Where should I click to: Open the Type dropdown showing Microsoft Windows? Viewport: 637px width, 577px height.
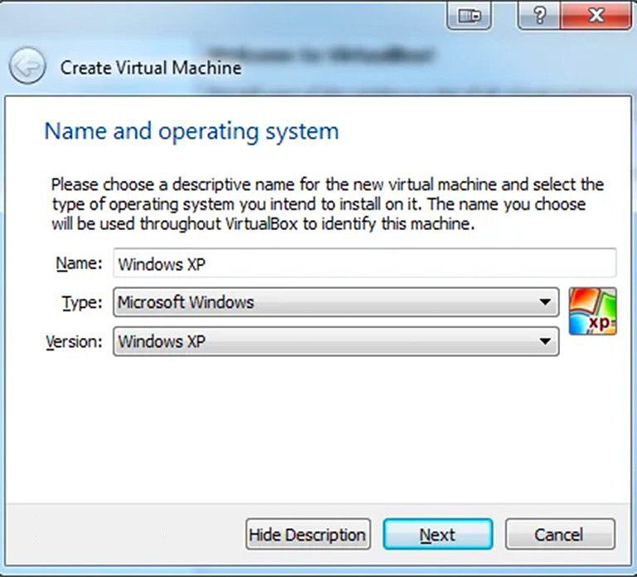pyautogui.click(x=336, y=302)
